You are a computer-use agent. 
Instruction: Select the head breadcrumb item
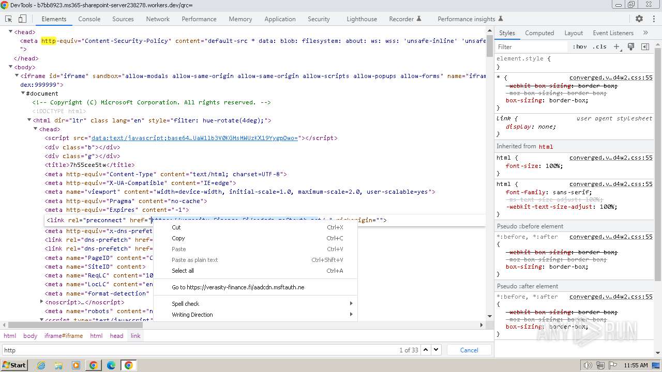(116, 336)
